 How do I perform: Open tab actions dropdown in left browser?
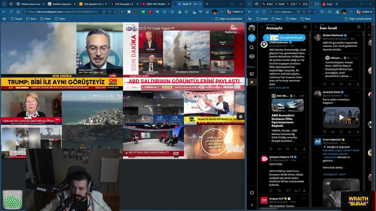[x=4, y=4]
